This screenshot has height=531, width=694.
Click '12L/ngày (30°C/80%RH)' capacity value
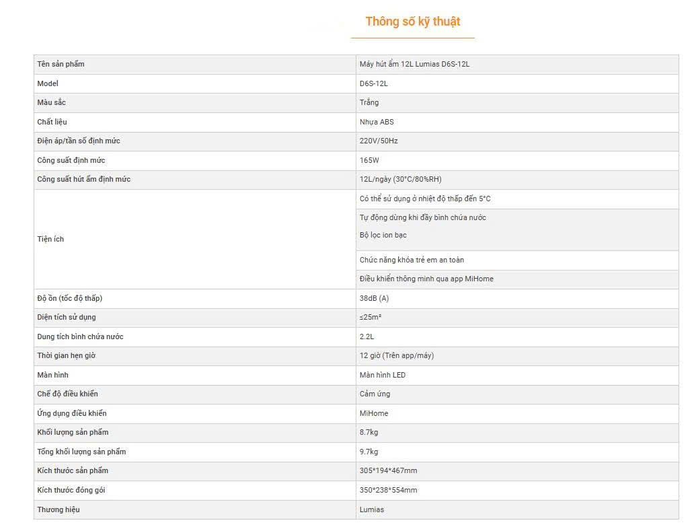coord(400,180)
